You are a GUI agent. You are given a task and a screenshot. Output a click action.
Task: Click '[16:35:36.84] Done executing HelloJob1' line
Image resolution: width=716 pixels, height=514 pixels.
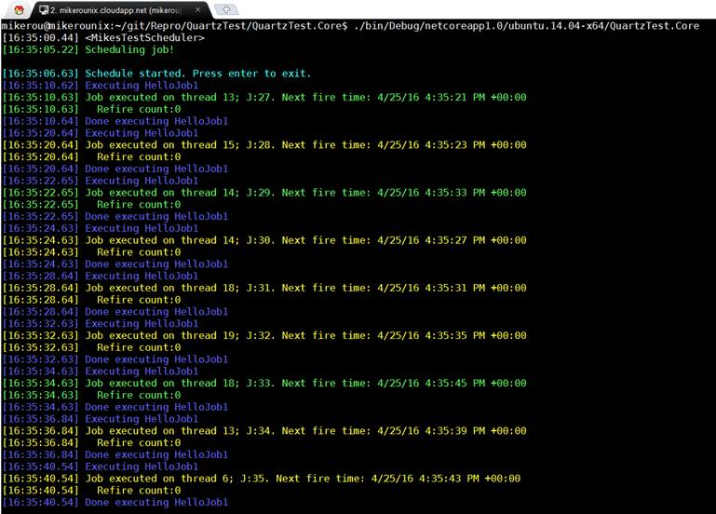click(115, 454)
